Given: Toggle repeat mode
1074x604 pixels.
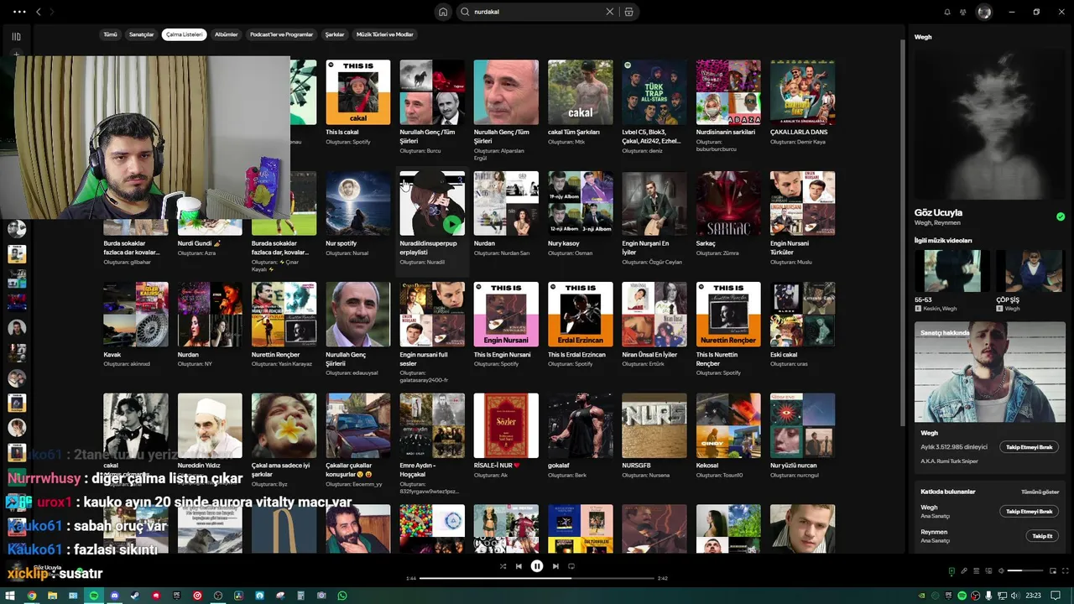Looking at the screenshot, I should click(x=571, y=566).
